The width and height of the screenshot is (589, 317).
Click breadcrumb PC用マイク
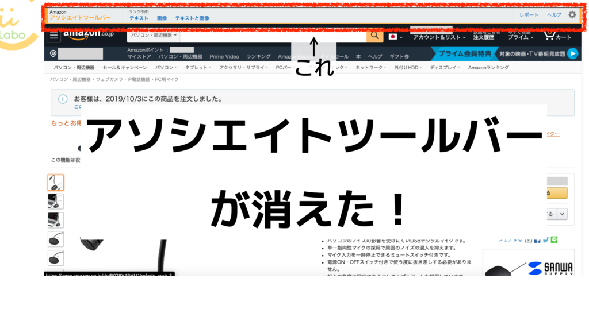[167, 79]
